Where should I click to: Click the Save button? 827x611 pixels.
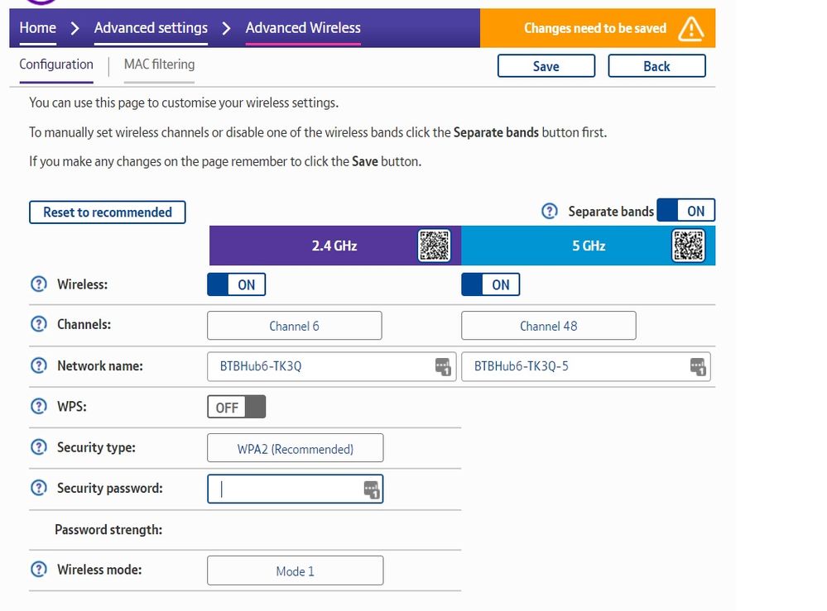tap(546, 66)
